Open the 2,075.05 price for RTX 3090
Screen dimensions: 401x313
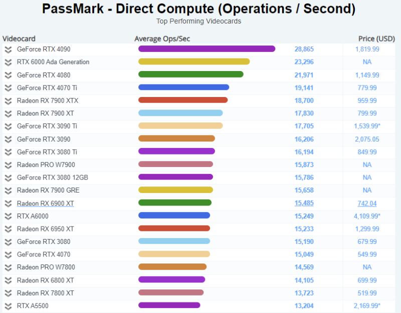[367, 139]
